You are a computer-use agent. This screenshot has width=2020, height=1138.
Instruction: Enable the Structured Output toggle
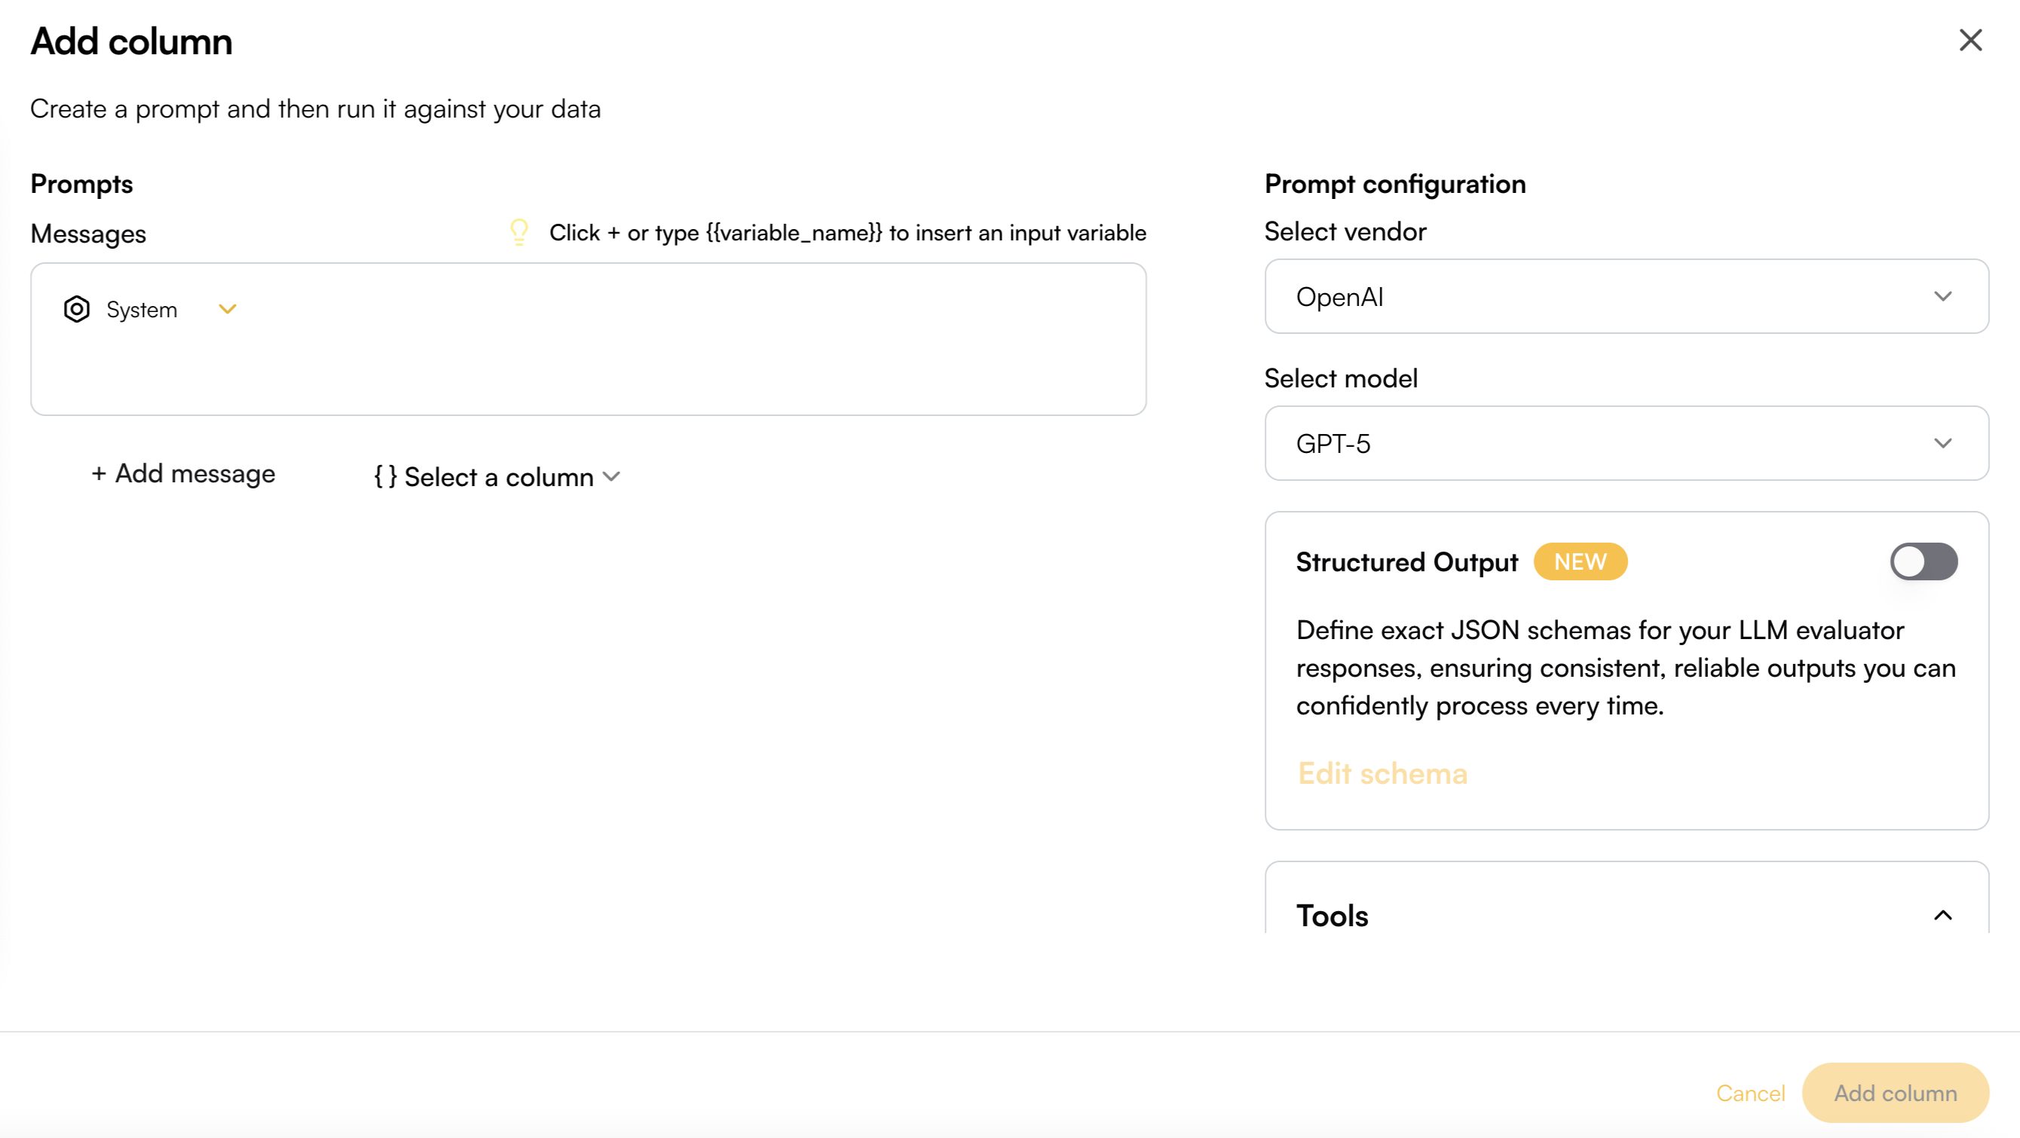(1923, 561)
